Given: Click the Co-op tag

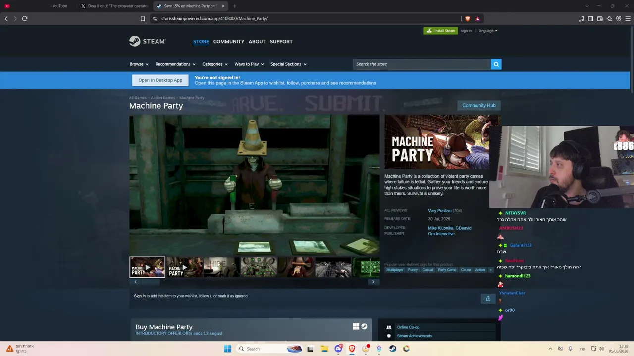Looking at the screenshot, I should (x=466, y=270).
